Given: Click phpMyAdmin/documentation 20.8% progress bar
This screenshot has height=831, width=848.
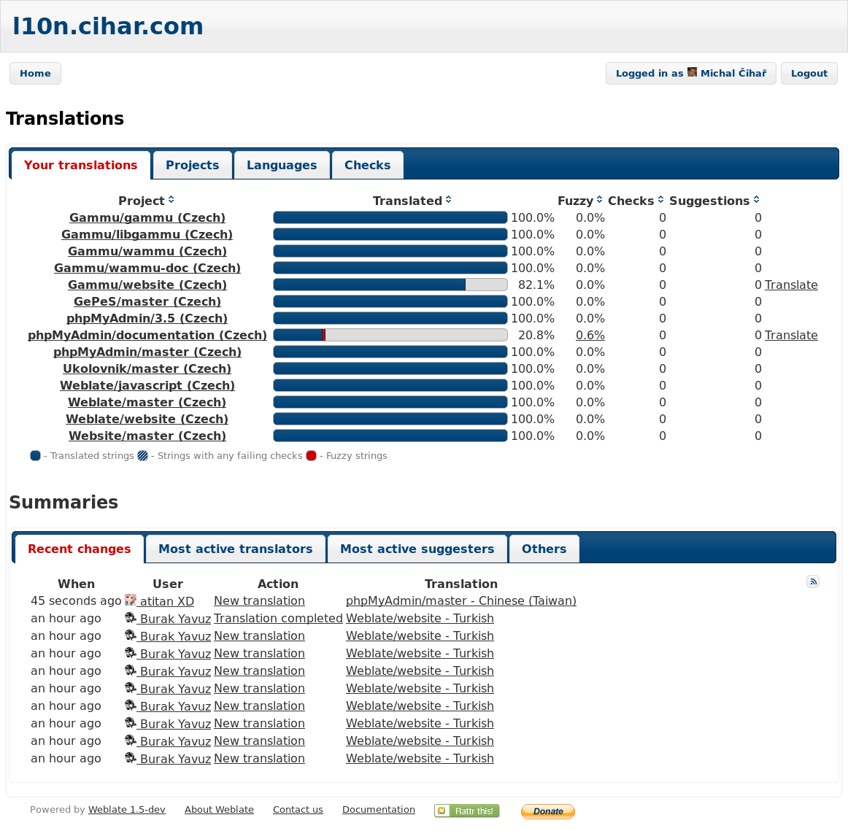Looking at the screenshot, I should [x=390, y=335].
